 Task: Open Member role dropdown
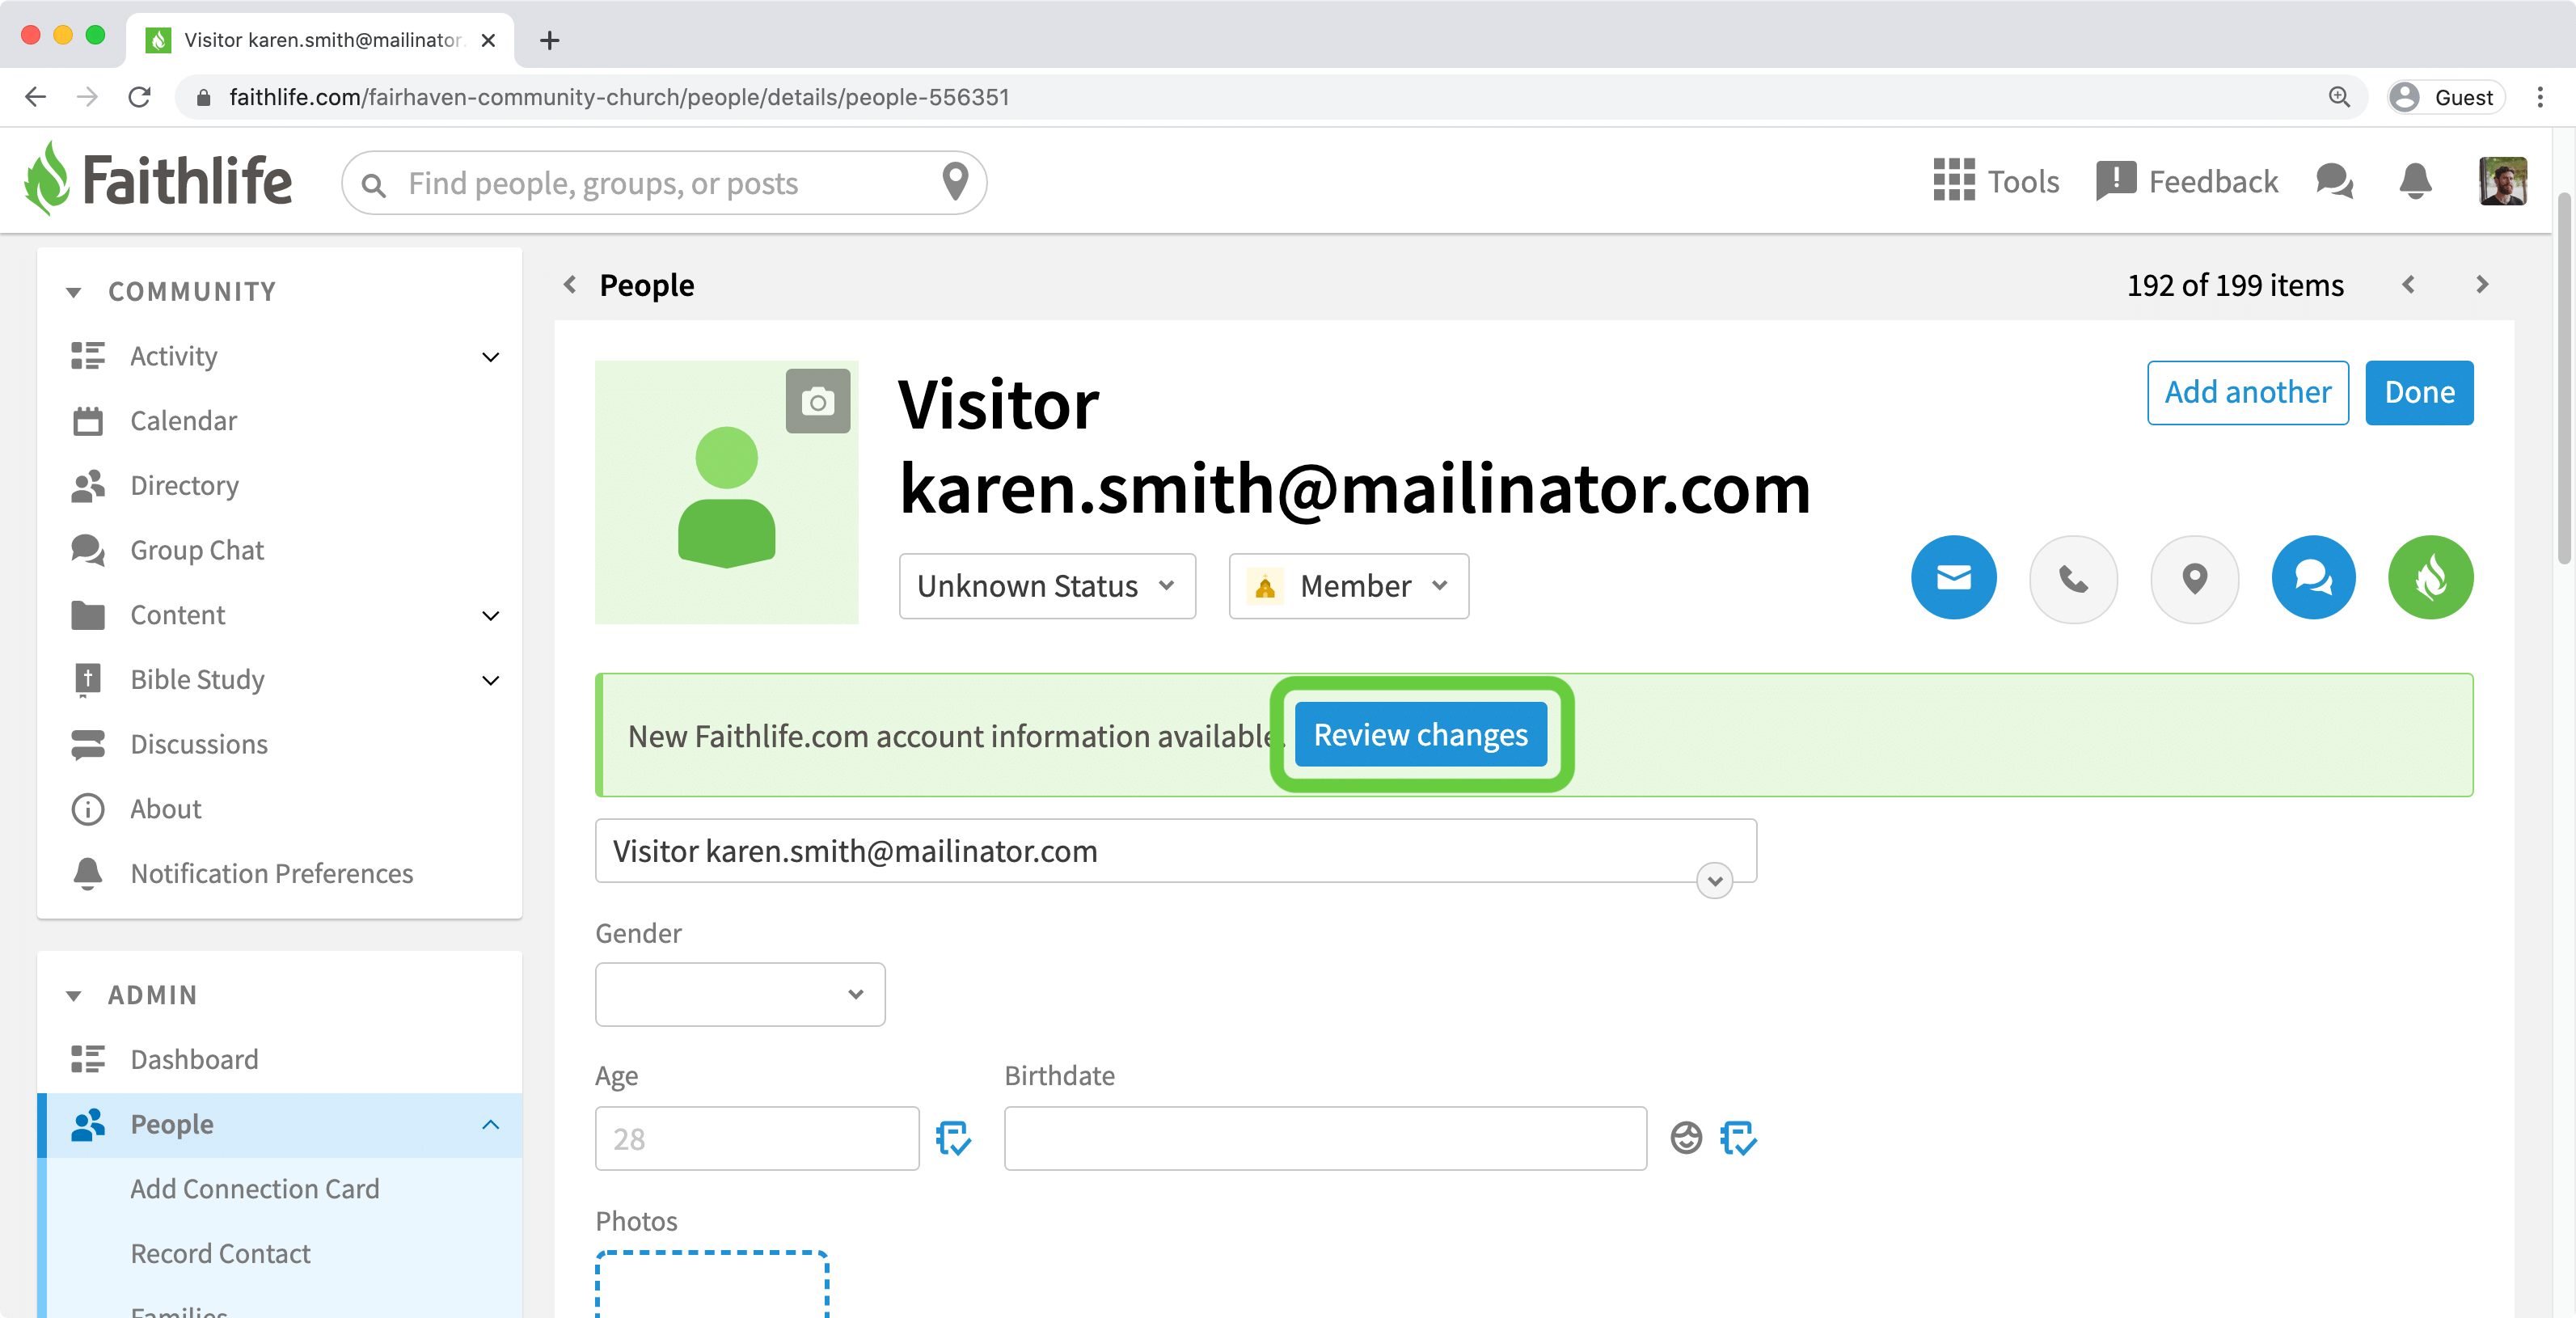pos(1348,586)
